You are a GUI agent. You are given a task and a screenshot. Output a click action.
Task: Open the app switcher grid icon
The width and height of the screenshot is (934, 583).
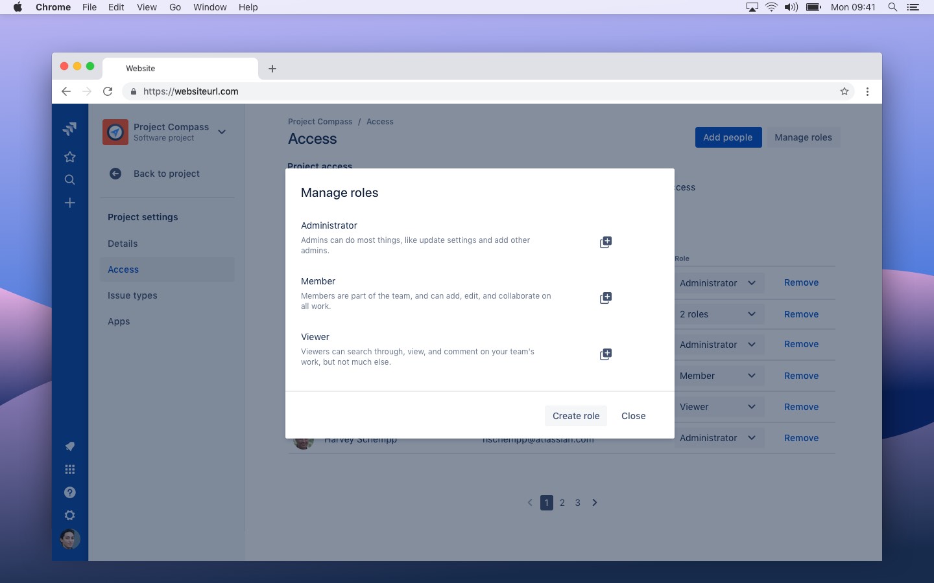click(x=70, y=470)
